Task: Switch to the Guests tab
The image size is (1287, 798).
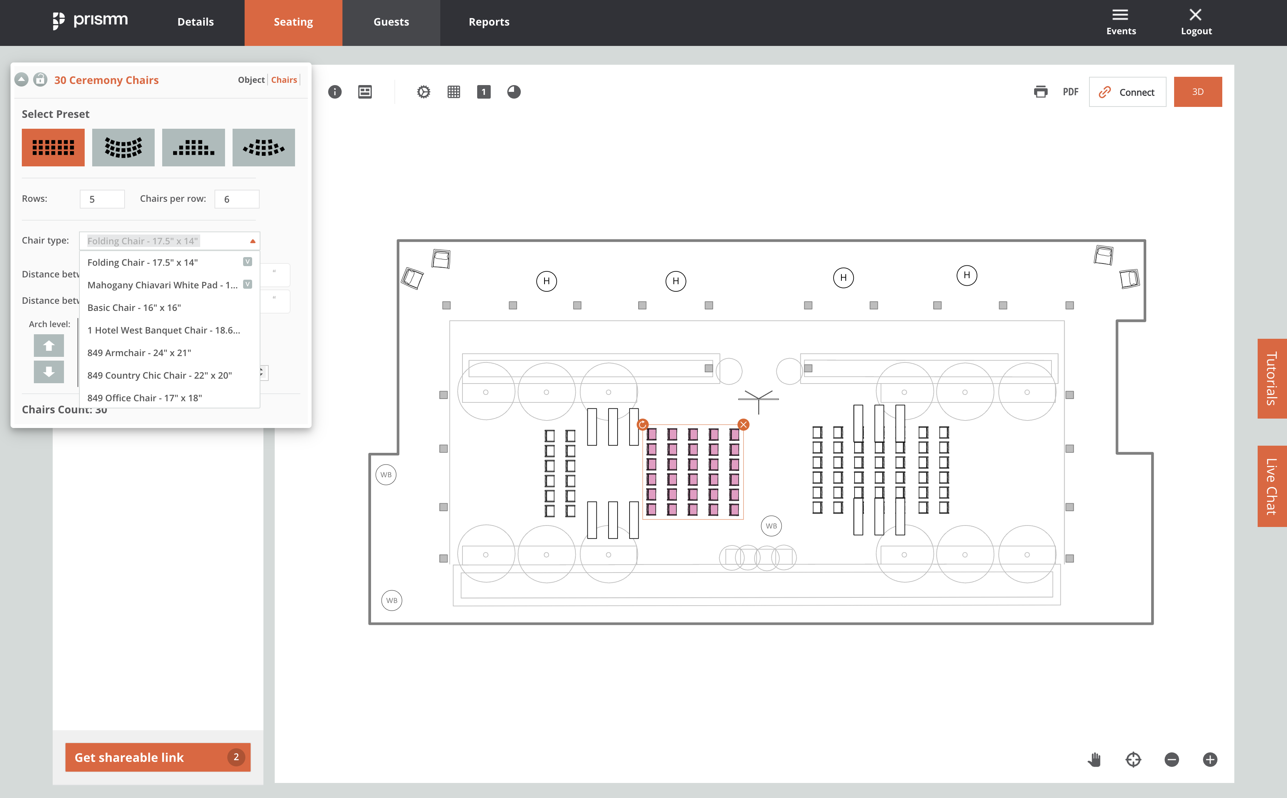Action: [x=391, y=22]
